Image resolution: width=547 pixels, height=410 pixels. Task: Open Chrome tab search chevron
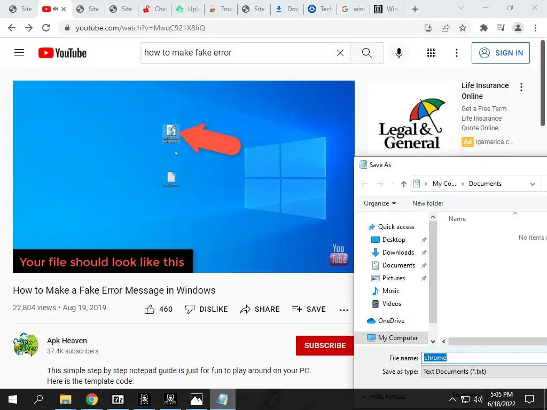pyautogui.click(x=461, y=7)
